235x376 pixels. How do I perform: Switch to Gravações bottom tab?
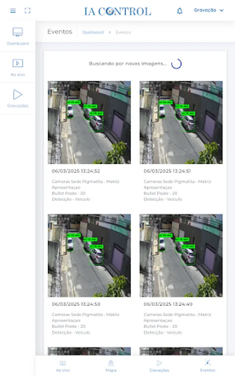[x=159, y=366]
